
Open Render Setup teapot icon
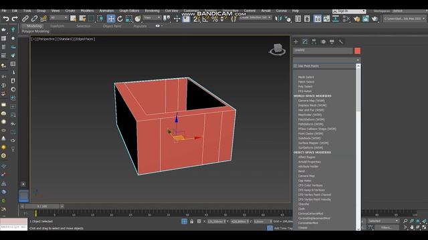click(356, 19)
